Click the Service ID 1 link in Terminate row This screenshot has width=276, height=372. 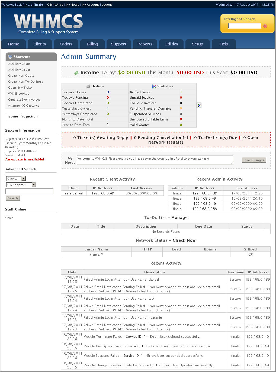point(136,337)
